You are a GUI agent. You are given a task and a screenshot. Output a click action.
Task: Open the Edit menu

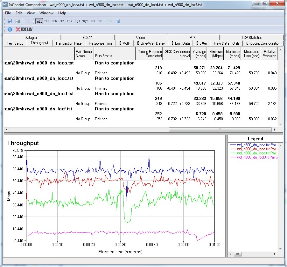[x=19, y=13]
